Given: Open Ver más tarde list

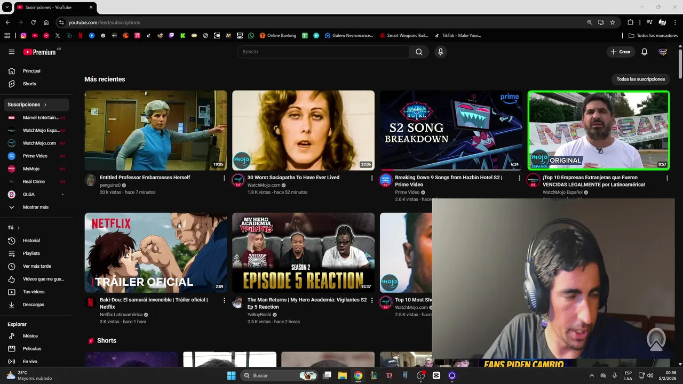Looking at the screenshot, I should 36,266.
